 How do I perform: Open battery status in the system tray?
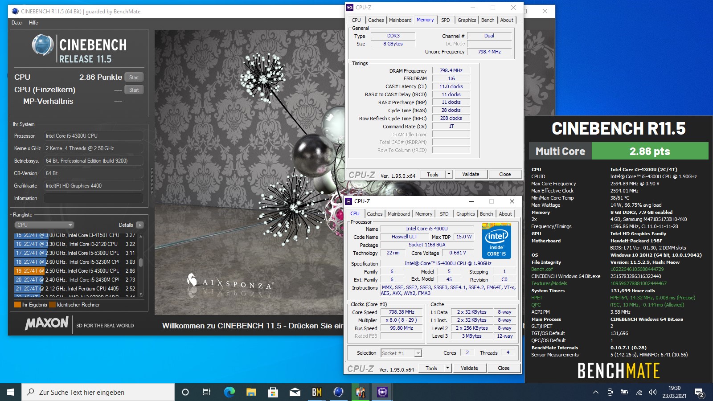click(624, 392)
